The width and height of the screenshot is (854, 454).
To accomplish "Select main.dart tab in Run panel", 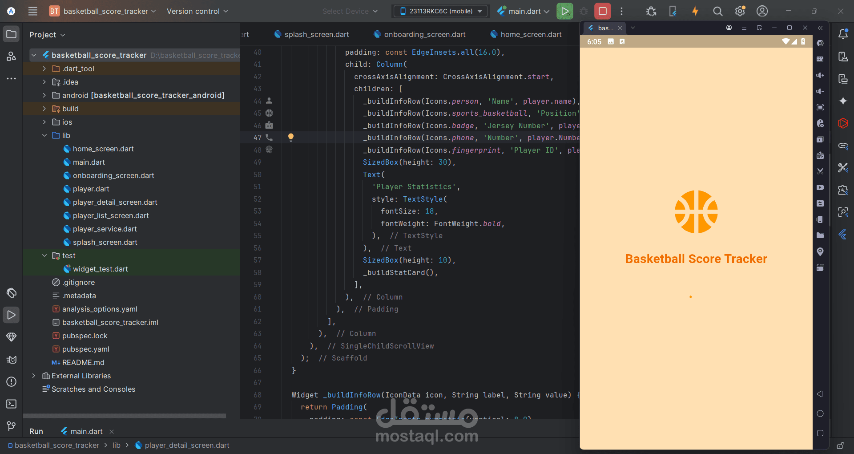I will (82, 431).
